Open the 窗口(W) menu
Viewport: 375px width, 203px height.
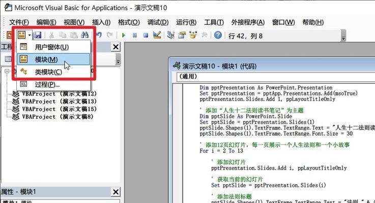(x=283, y=22)
